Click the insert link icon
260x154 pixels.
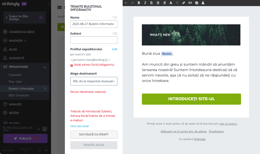[x=184, y=3]
